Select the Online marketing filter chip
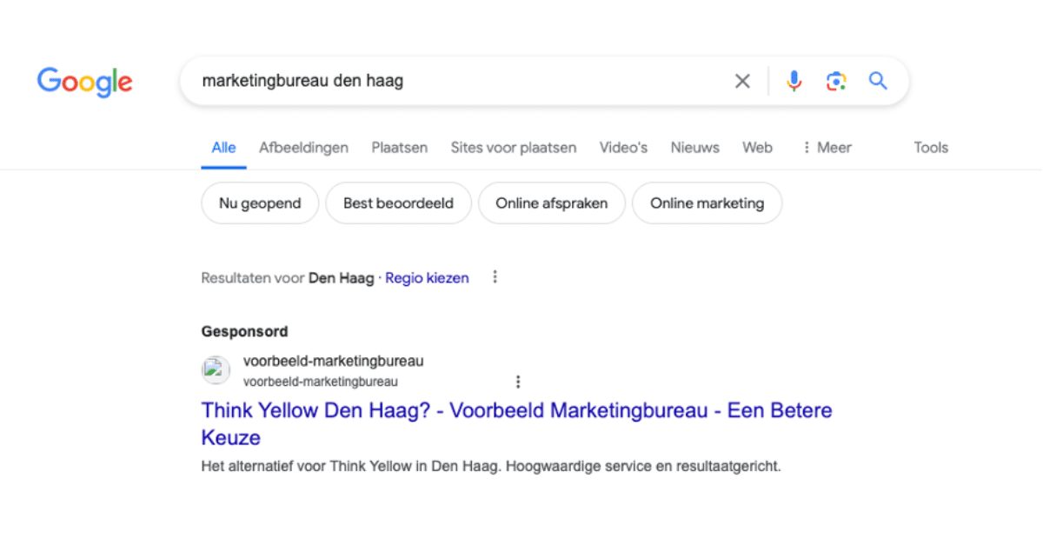The width and height of the screenshot is (1043, 545). click(x=707, y=203)
